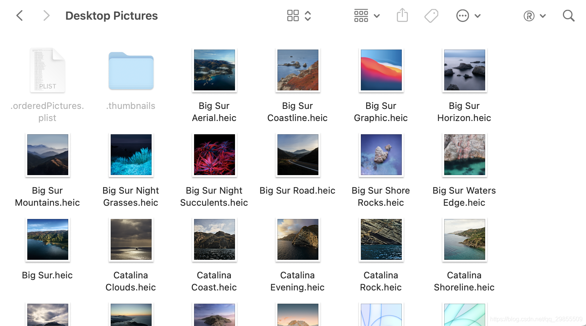Screen dimensions: 586x326
Task: Expand arrow beside circled R icon
Action: coord(543,16)
